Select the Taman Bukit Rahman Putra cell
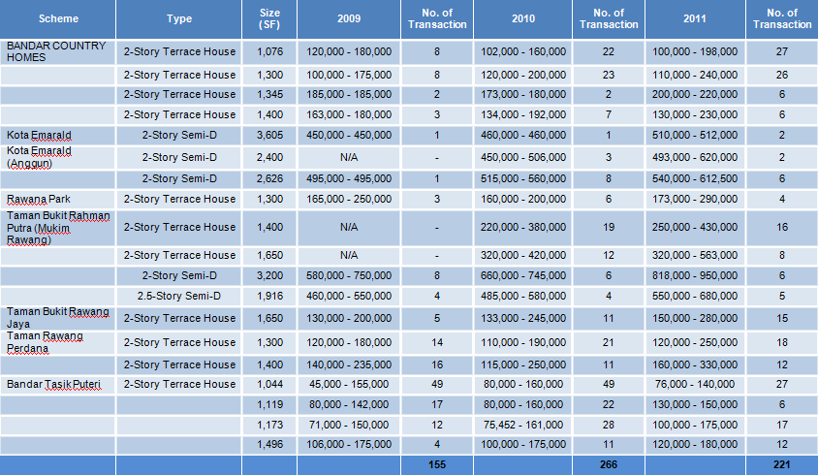 58,227
